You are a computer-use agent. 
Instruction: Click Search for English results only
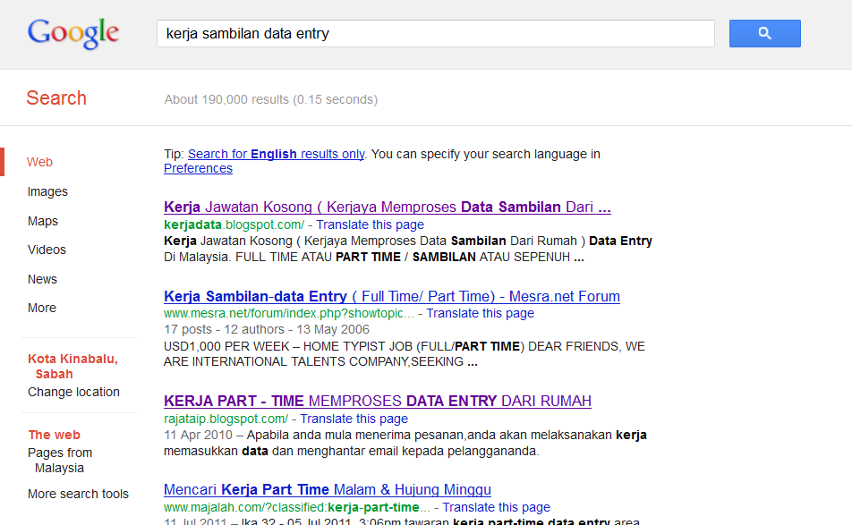[x=276, y=154]
